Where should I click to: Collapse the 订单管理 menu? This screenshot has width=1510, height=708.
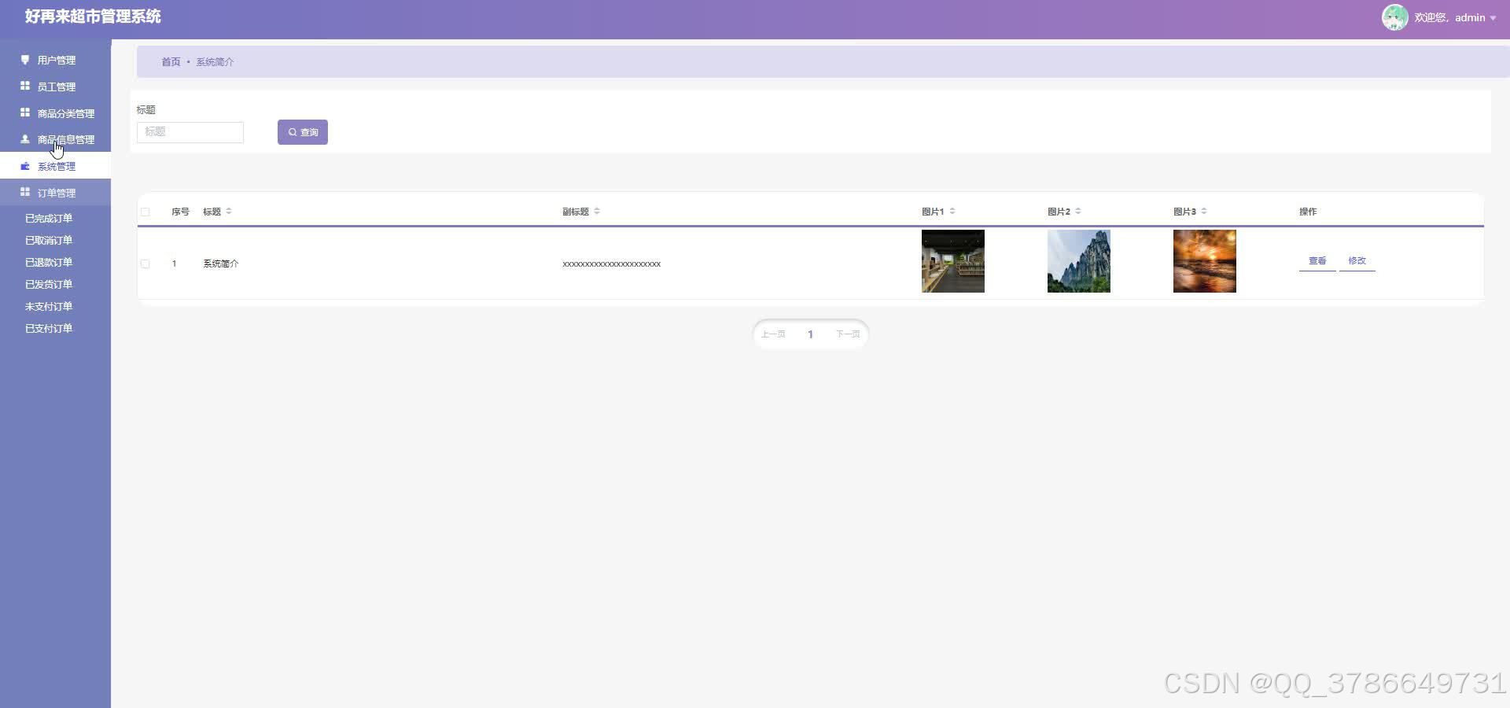point(55,193)
